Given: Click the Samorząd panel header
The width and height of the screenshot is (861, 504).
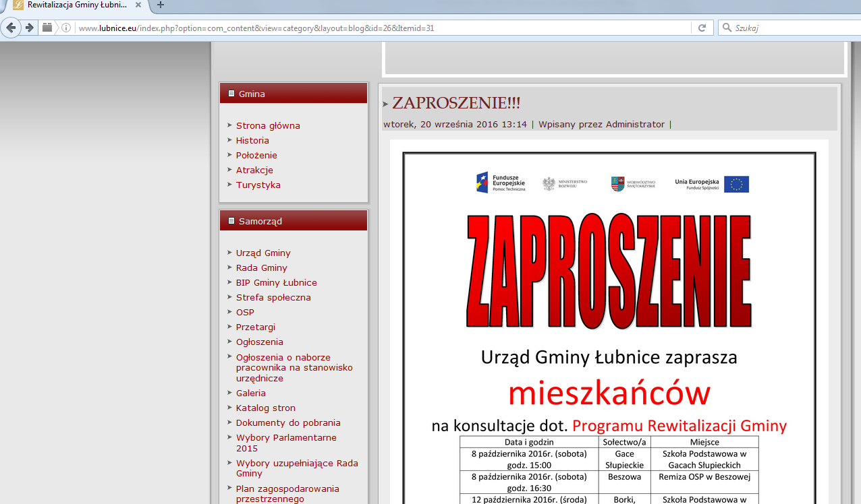Looking at the screenshot, I should [x=294, y=221].
